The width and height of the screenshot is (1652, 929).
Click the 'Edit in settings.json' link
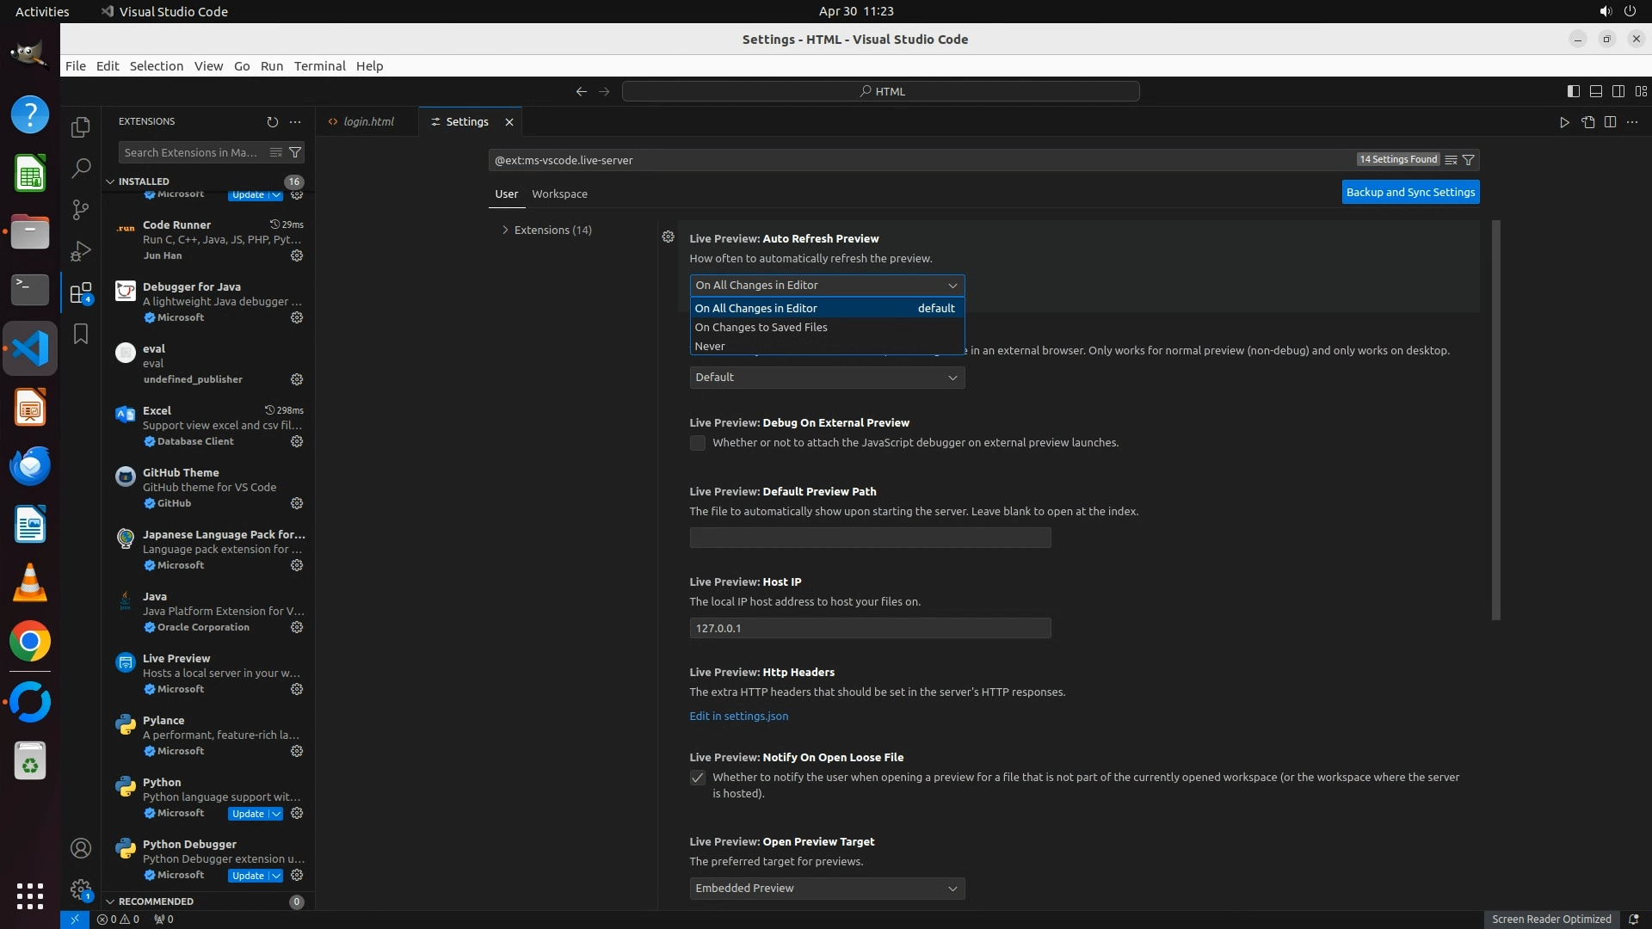tap(738, 716)
